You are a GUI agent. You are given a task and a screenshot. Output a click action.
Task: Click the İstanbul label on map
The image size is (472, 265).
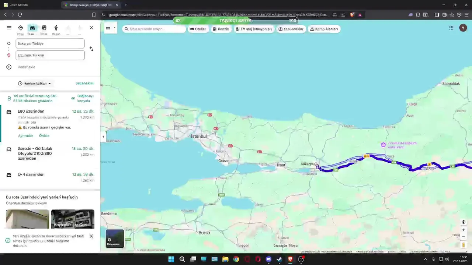point(199,136)
